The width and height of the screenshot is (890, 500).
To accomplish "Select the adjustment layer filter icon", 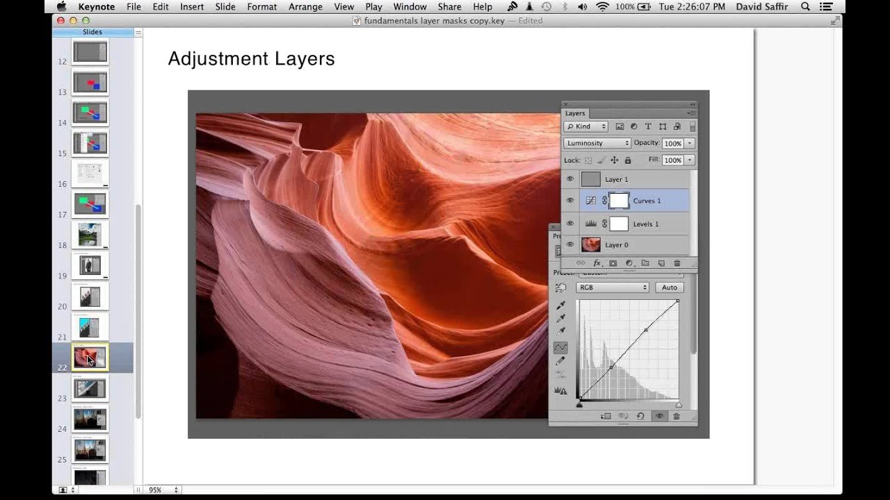I will pos(633,126).
